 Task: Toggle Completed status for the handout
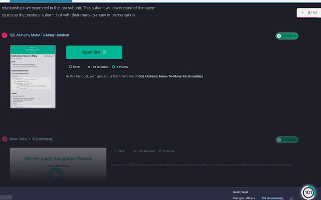coord(287,36)
